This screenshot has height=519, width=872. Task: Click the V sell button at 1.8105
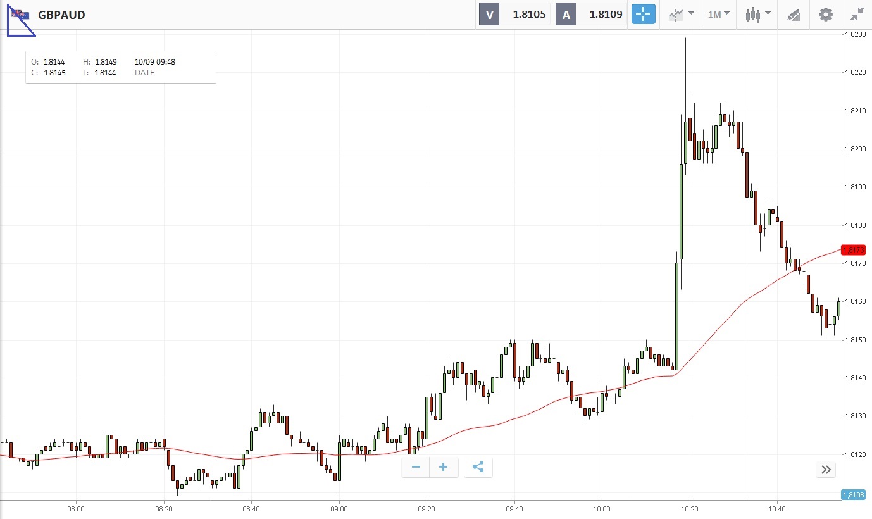(x=516, y=14)
